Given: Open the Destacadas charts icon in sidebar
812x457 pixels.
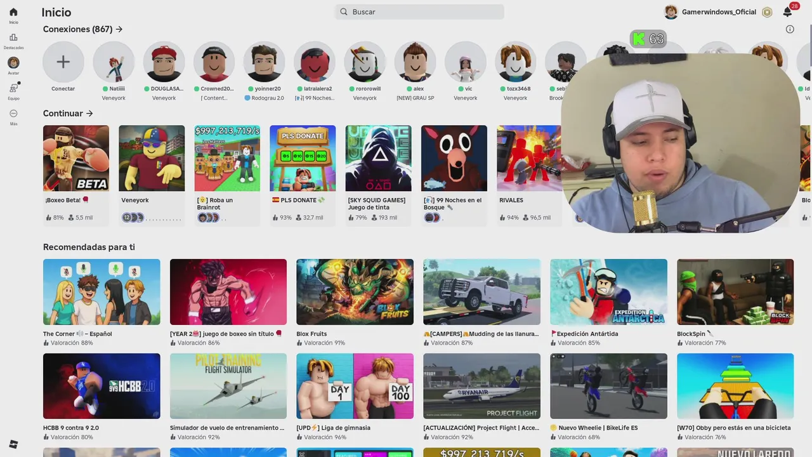Looking at the screenshot, I should click(x=13, y=37).
